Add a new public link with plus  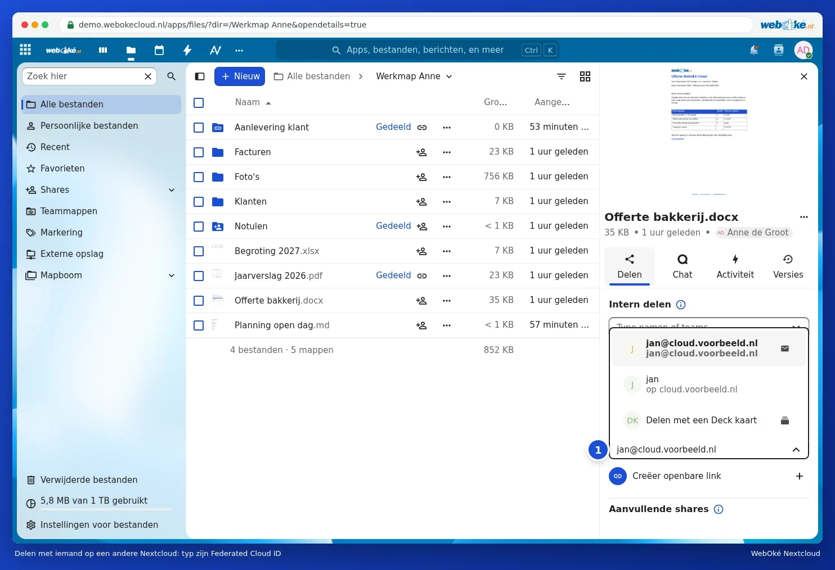coord(800,476)
